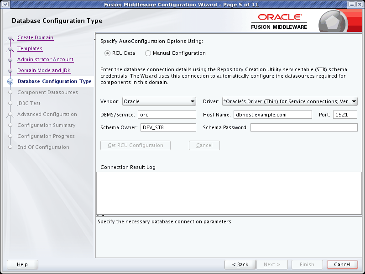Click the Advanced Configuration step

[x=47, y=114]
